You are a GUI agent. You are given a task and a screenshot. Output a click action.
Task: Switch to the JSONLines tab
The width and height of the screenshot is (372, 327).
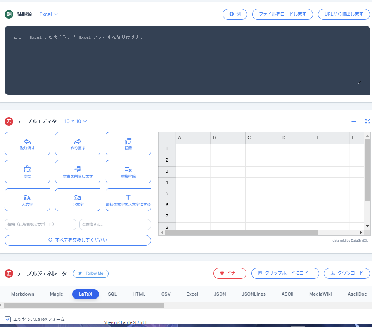(254, 294)
